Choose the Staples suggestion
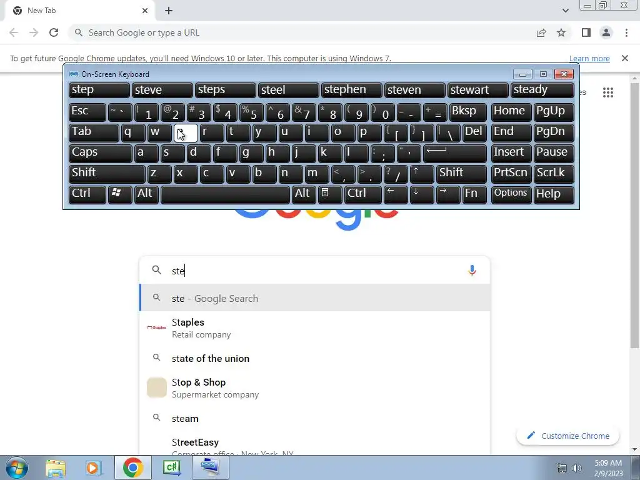Viewport: 640px width, 480px height. pos(314,328)
